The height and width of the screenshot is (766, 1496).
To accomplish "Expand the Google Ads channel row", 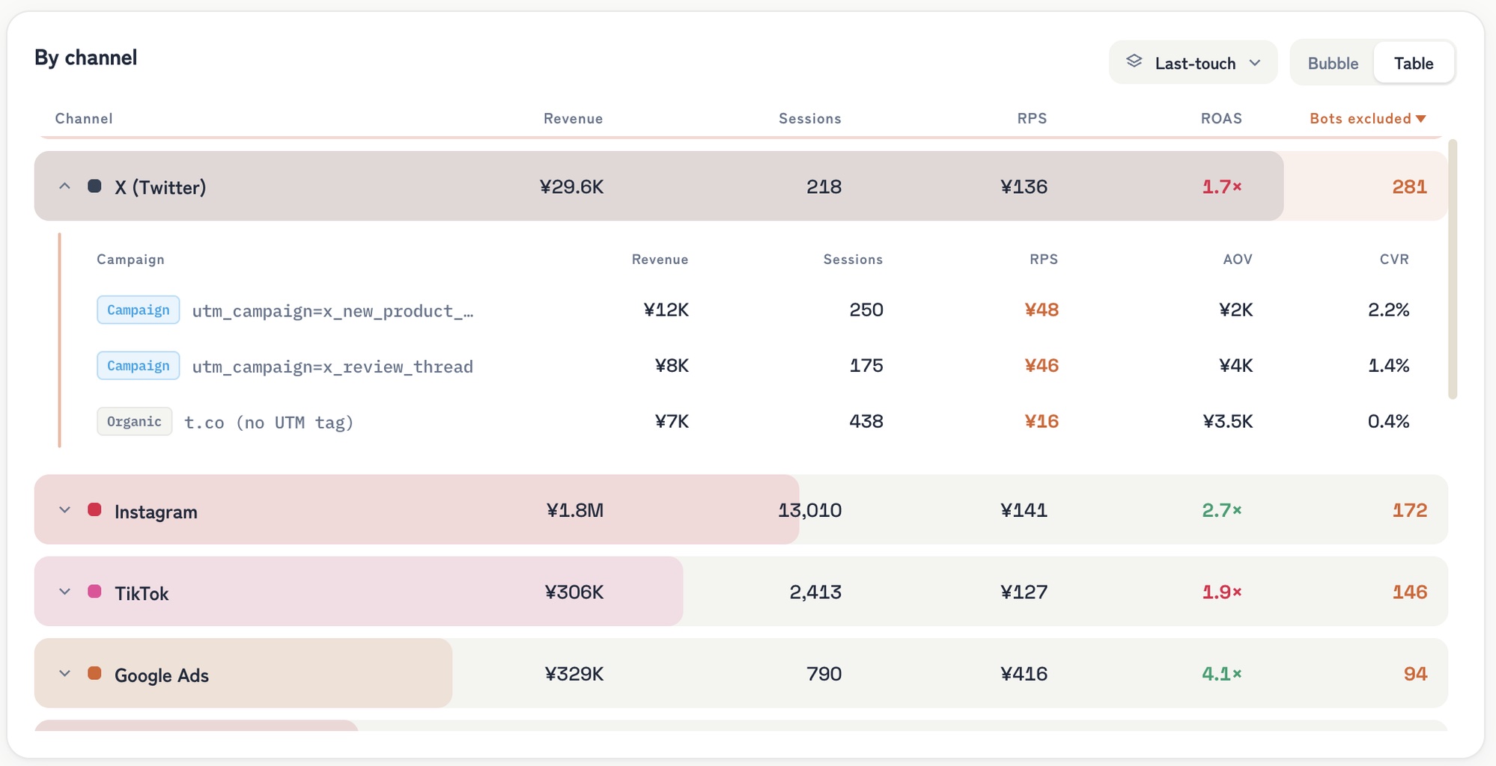I will (65, 673).
